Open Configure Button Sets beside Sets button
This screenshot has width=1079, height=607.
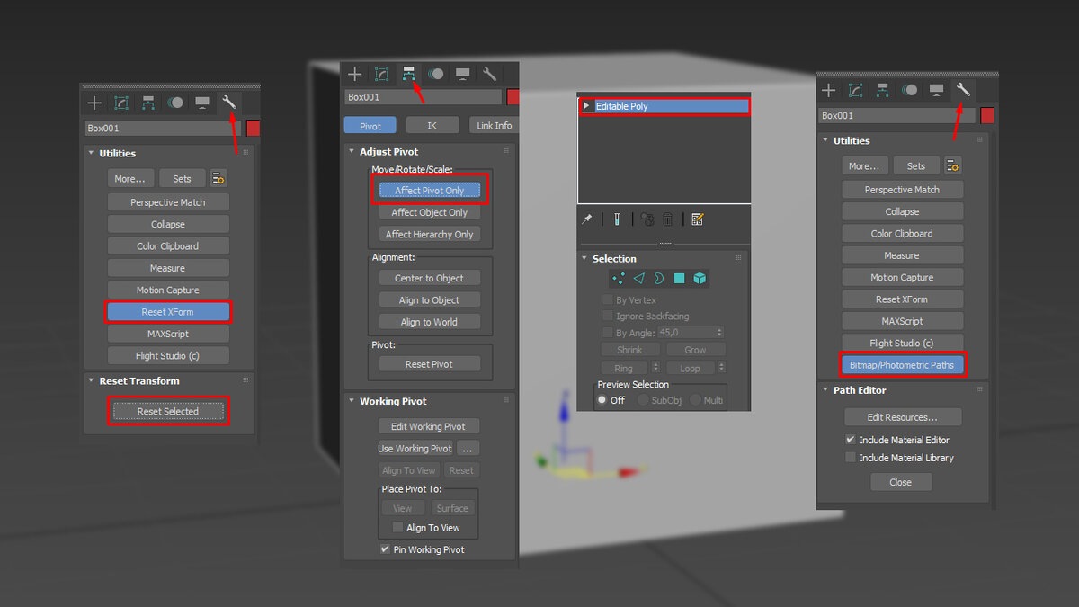coord(952,165)
